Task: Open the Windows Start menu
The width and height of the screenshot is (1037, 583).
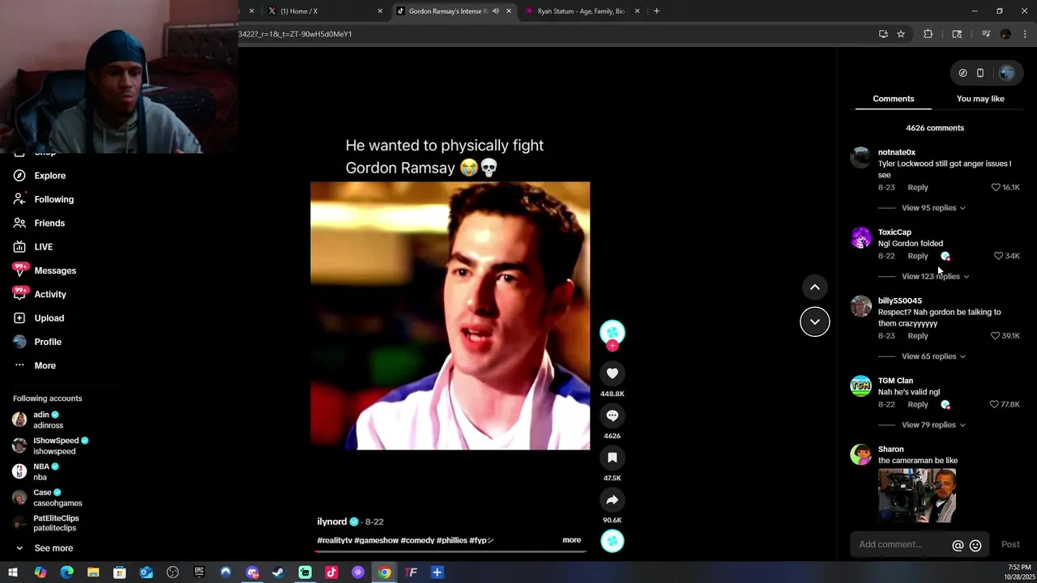Action: (13, 572)
